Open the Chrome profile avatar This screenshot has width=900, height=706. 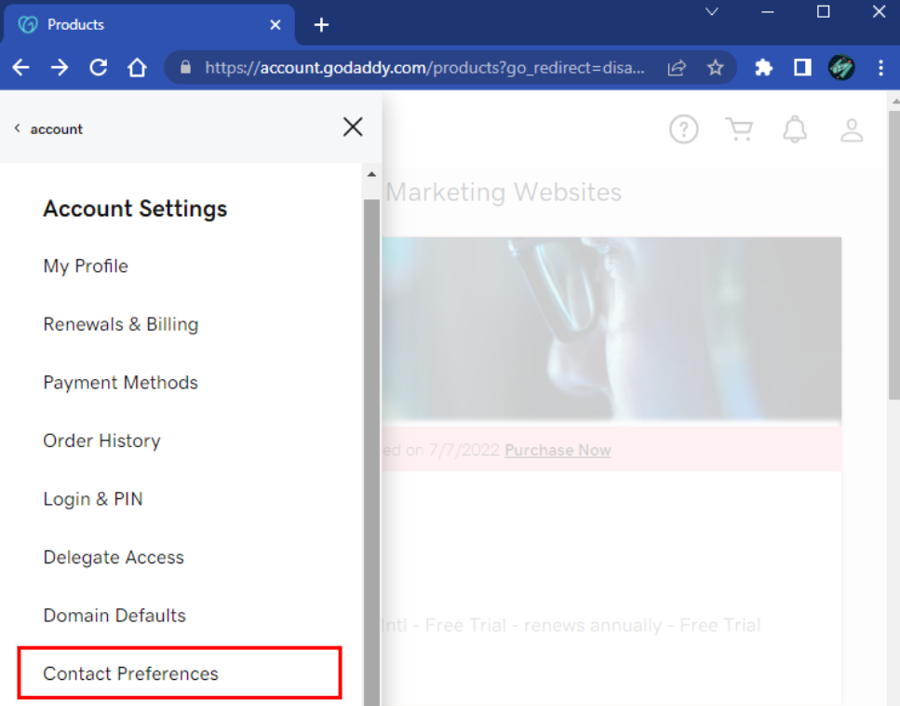[x=841, y=68]
